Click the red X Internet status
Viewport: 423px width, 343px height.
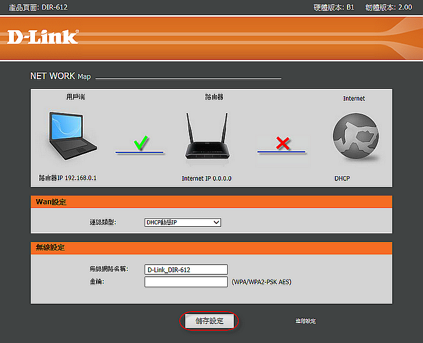pyautogui.click(x=282, y=144)
